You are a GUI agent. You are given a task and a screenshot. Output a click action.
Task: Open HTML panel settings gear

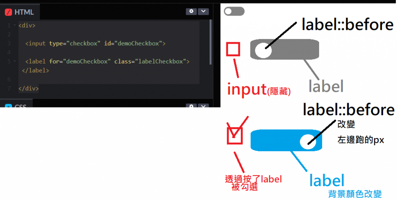pyautogui.click(x=191, y=11)
